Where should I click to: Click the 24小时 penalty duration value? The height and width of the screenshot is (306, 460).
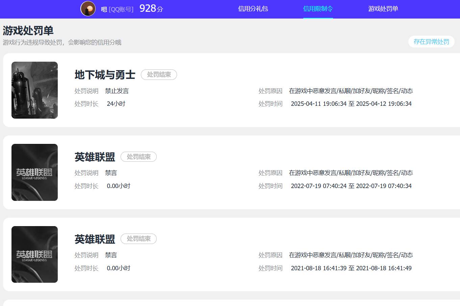point(116,104)
